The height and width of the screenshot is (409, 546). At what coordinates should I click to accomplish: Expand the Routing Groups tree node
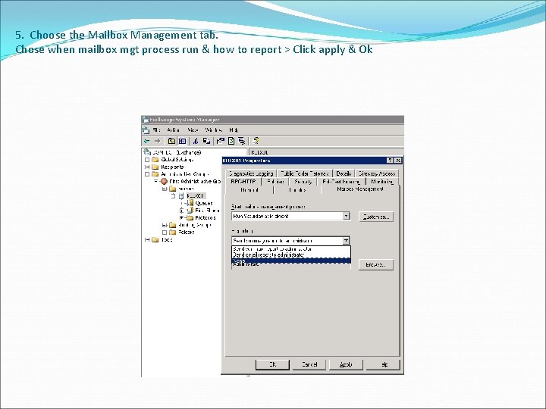coord(165,225)
